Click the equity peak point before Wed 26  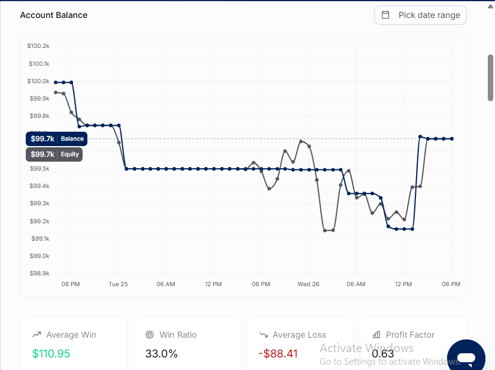point(301,141)
